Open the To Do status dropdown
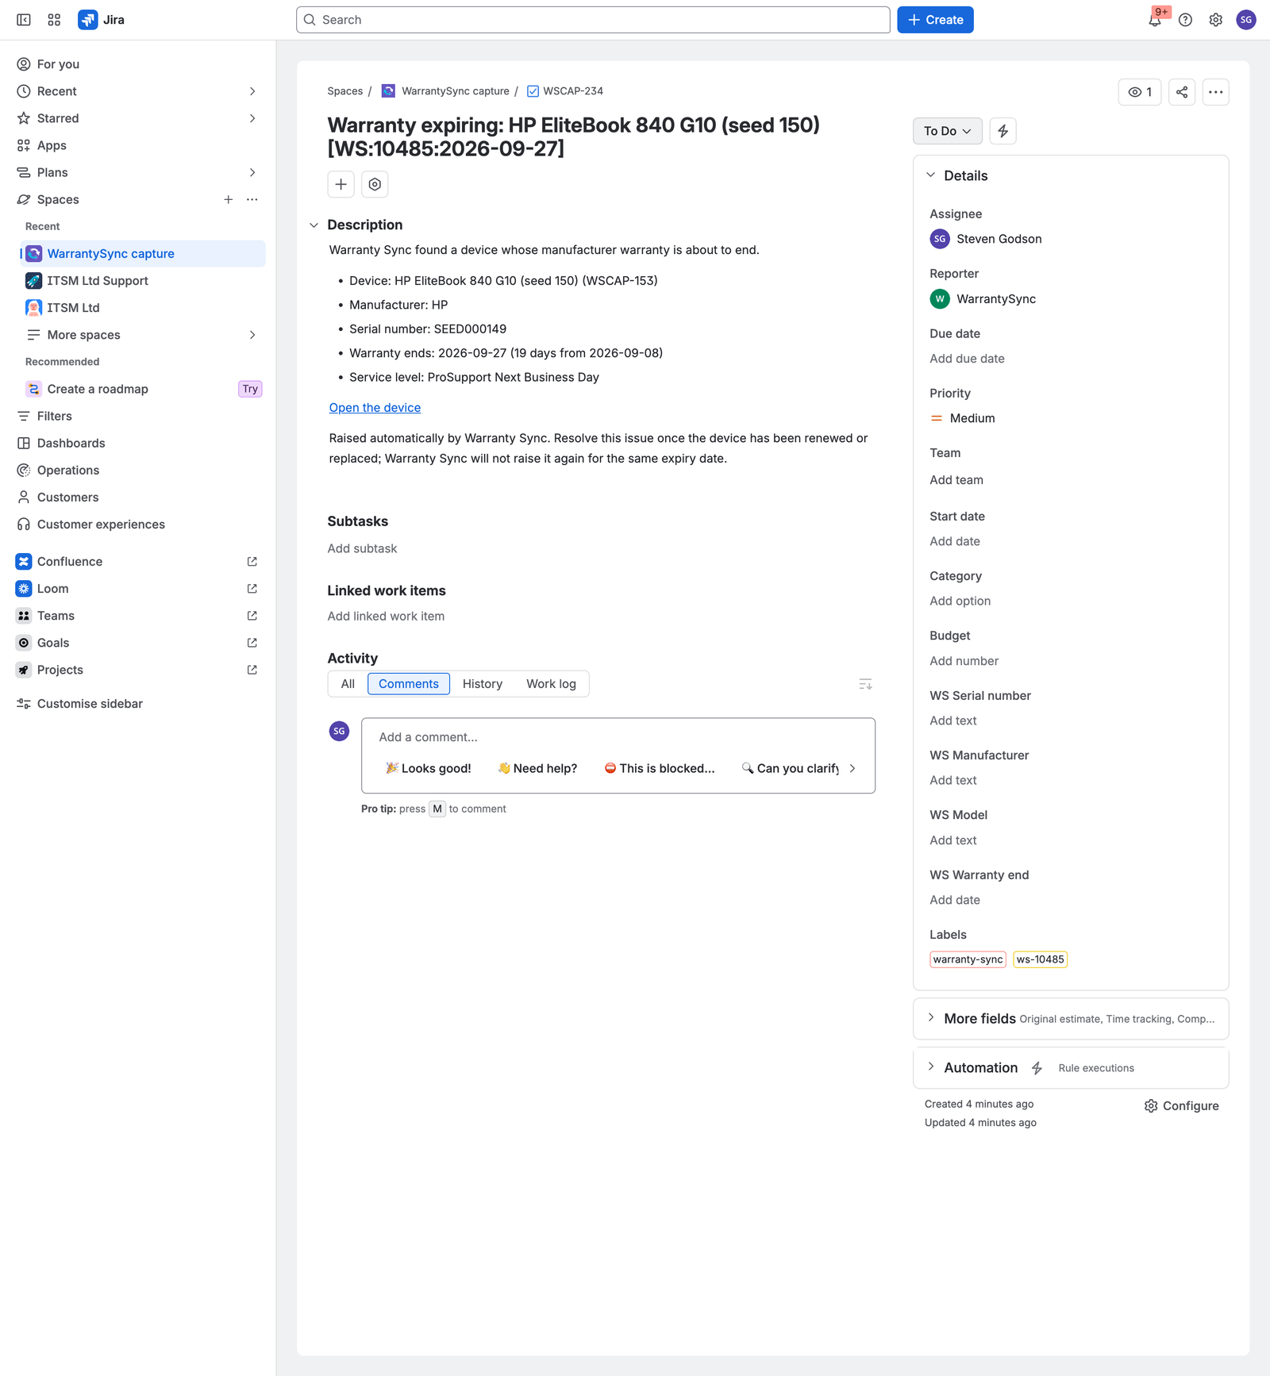The image size is (1270, 1376). click(x=947, y=131)
